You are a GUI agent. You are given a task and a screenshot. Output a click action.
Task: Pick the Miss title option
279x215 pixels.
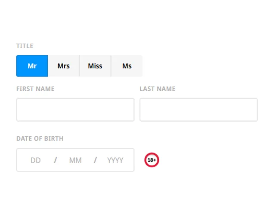[x=95, y=66]
